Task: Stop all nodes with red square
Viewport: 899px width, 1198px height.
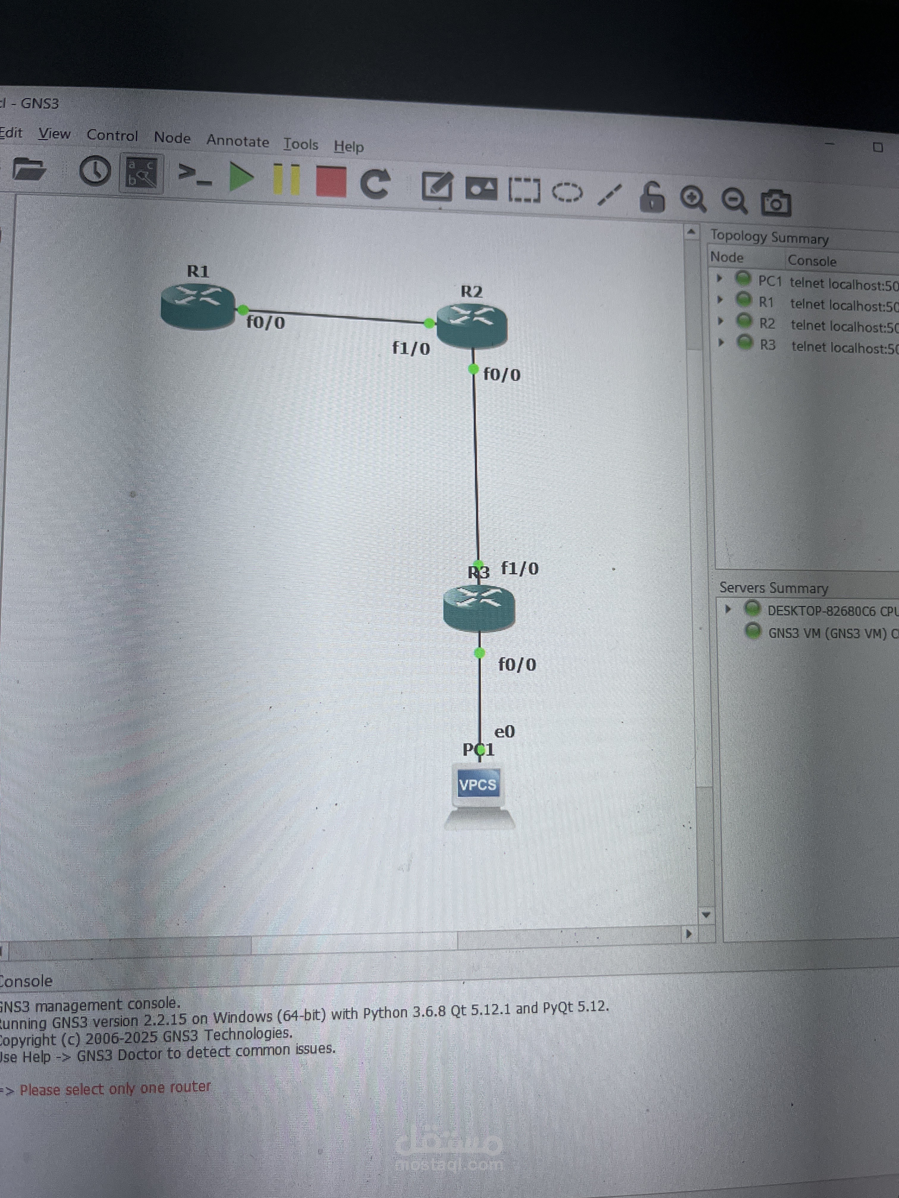Action: coord(331,182)
